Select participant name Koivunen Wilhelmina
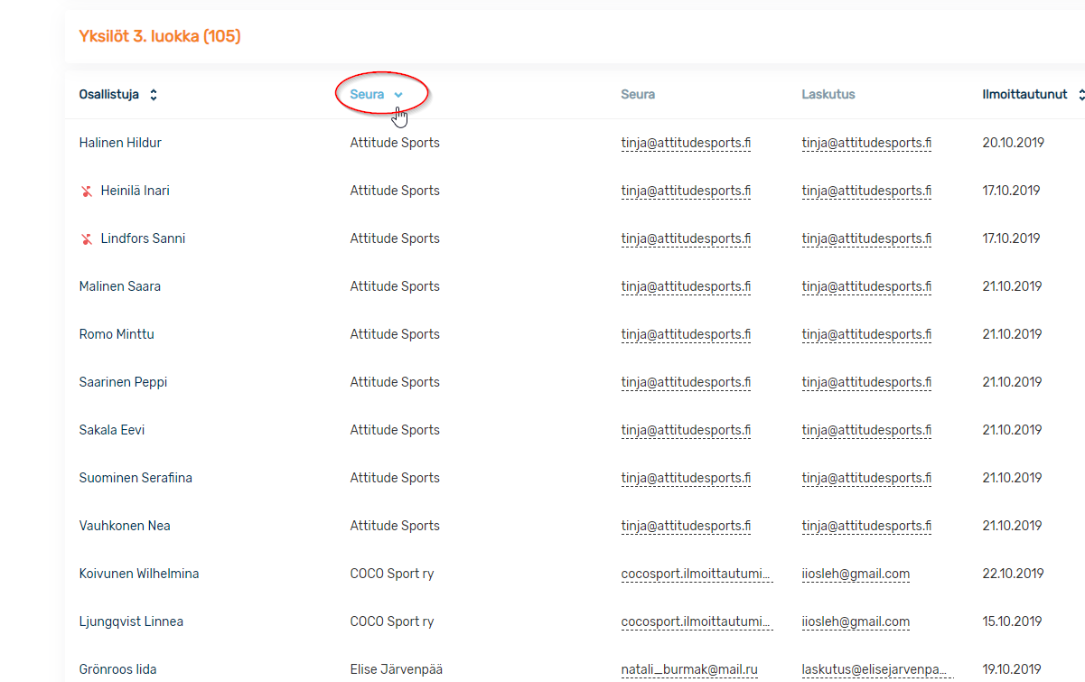Viewport: 1085px width, 682px height. pyautogui.click(x=139, y=574)
